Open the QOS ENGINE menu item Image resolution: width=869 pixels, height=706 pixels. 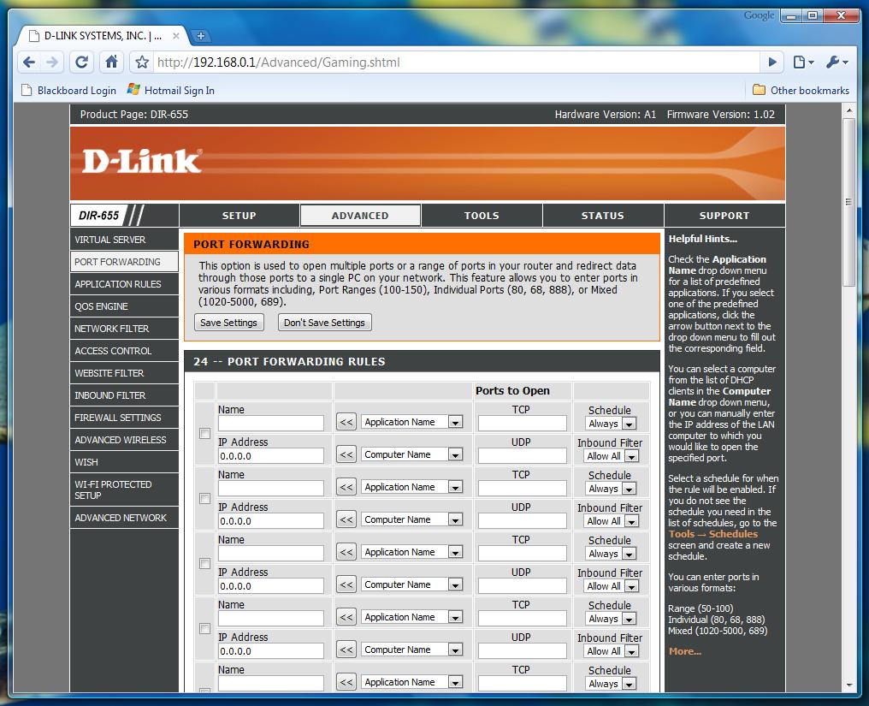124,306
